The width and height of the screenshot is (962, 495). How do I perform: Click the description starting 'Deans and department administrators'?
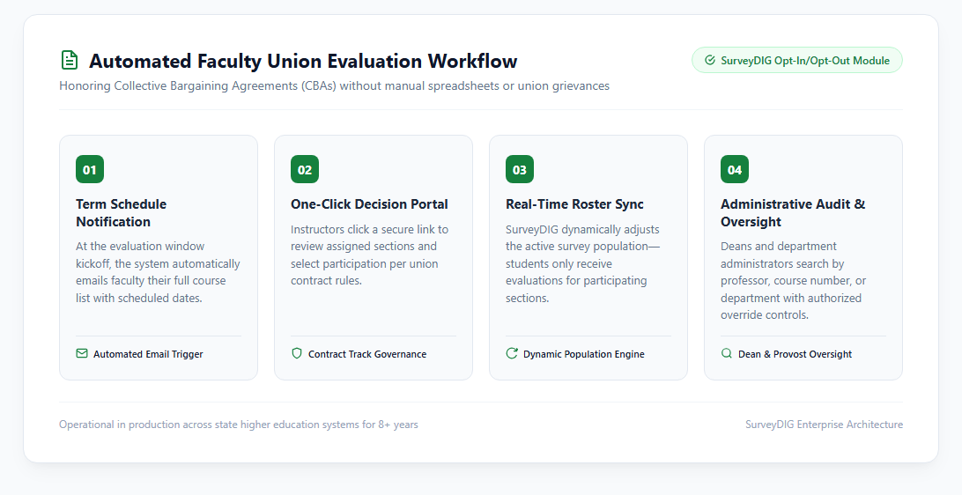pos(793,280)
